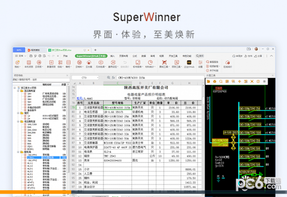Screen dimensions: 287x197
Task: Open the 本机项目 ribbon tool
Action: (x=29, y=64)
